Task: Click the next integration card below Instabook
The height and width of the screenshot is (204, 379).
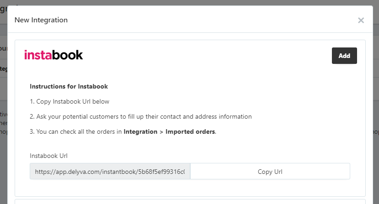Action: (x=190, y=202)
